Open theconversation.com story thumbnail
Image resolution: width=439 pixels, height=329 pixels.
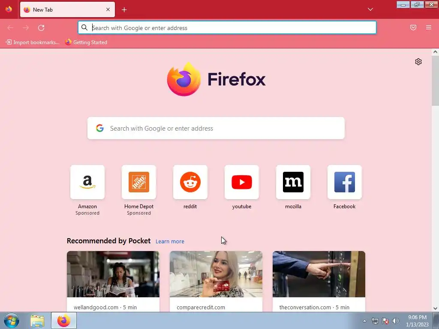(x=319, y=274)
